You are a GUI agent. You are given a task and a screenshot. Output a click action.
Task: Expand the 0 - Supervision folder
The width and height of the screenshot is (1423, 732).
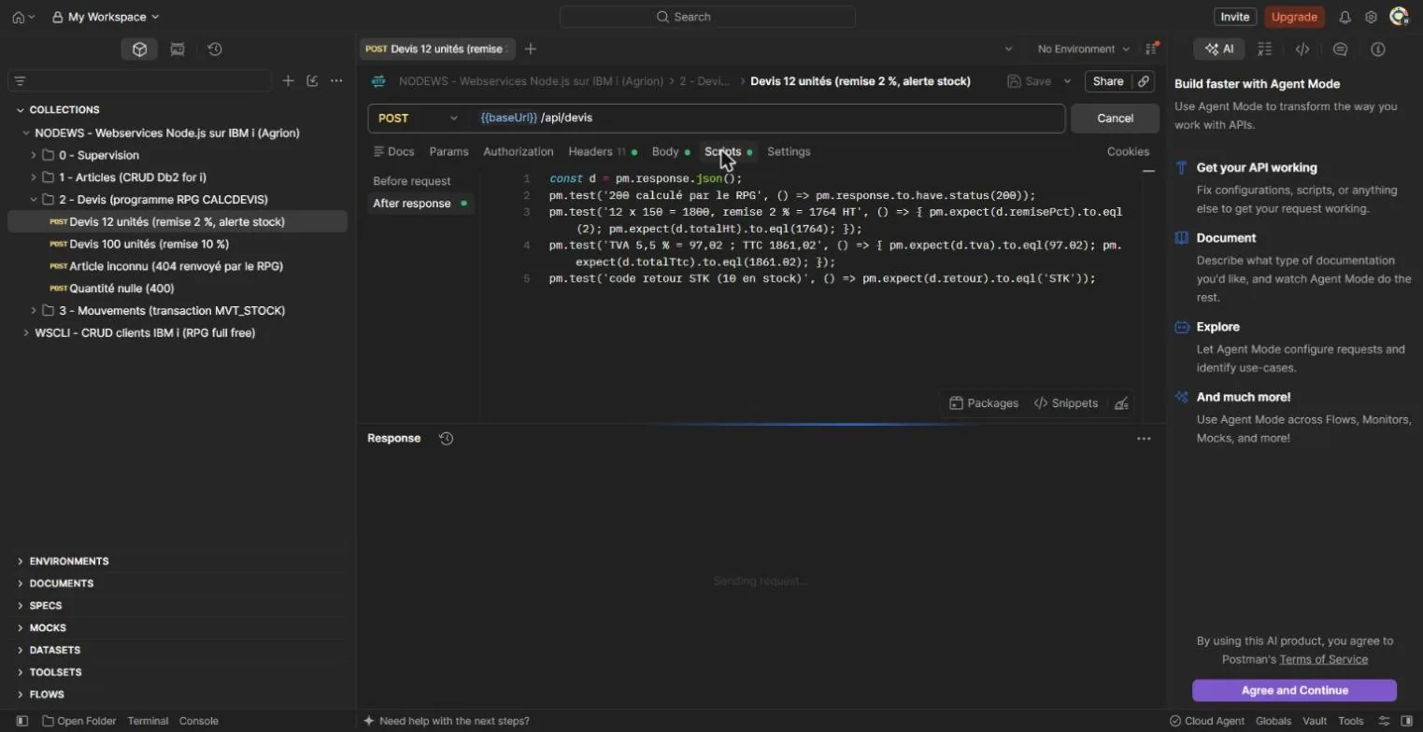(x=34, y=155)
